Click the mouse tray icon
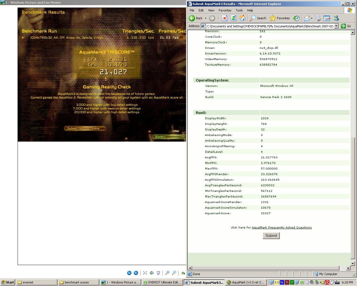This screenshot has width=357, height=286. click(x=332, y=282)
